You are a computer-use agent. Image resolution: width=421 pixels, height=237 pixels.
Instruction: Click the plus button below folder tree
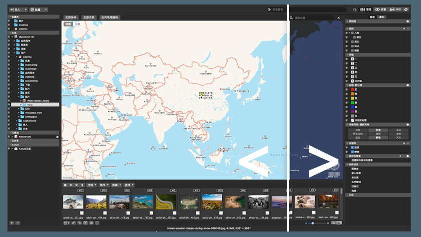point(12,223)
